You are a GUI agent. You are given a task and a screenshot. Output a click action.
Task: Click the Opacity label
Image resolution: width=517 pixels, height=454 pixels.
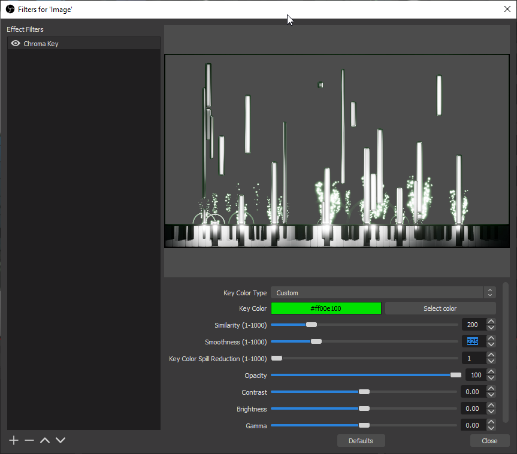point(256,376)
